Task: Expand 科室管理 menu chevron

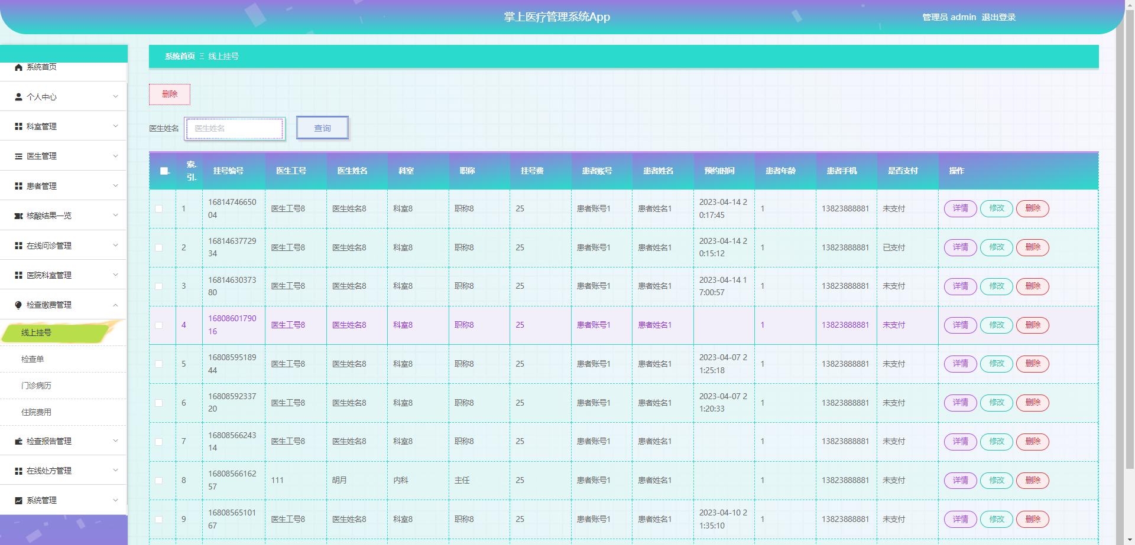Action: (x=115, y=126)
